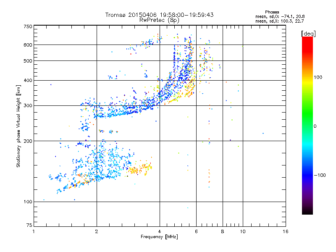Click the colorbar tick label '100'
336x252 pixels.
click(318, 77)
